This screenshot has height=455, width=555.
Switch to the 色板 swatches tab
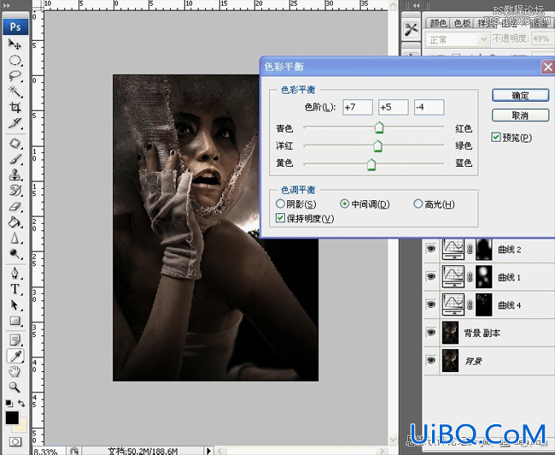click(462, 23)
